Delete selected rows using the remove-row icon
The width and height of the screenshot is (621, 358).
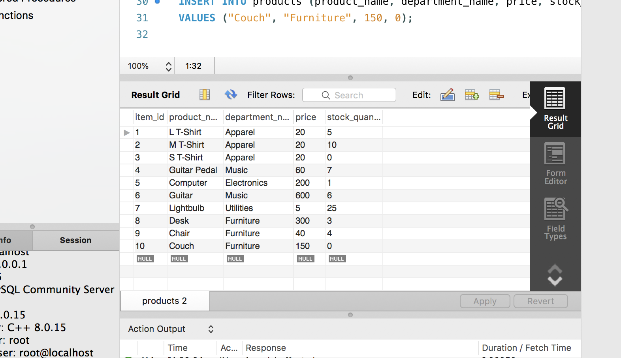click(496, 95)
